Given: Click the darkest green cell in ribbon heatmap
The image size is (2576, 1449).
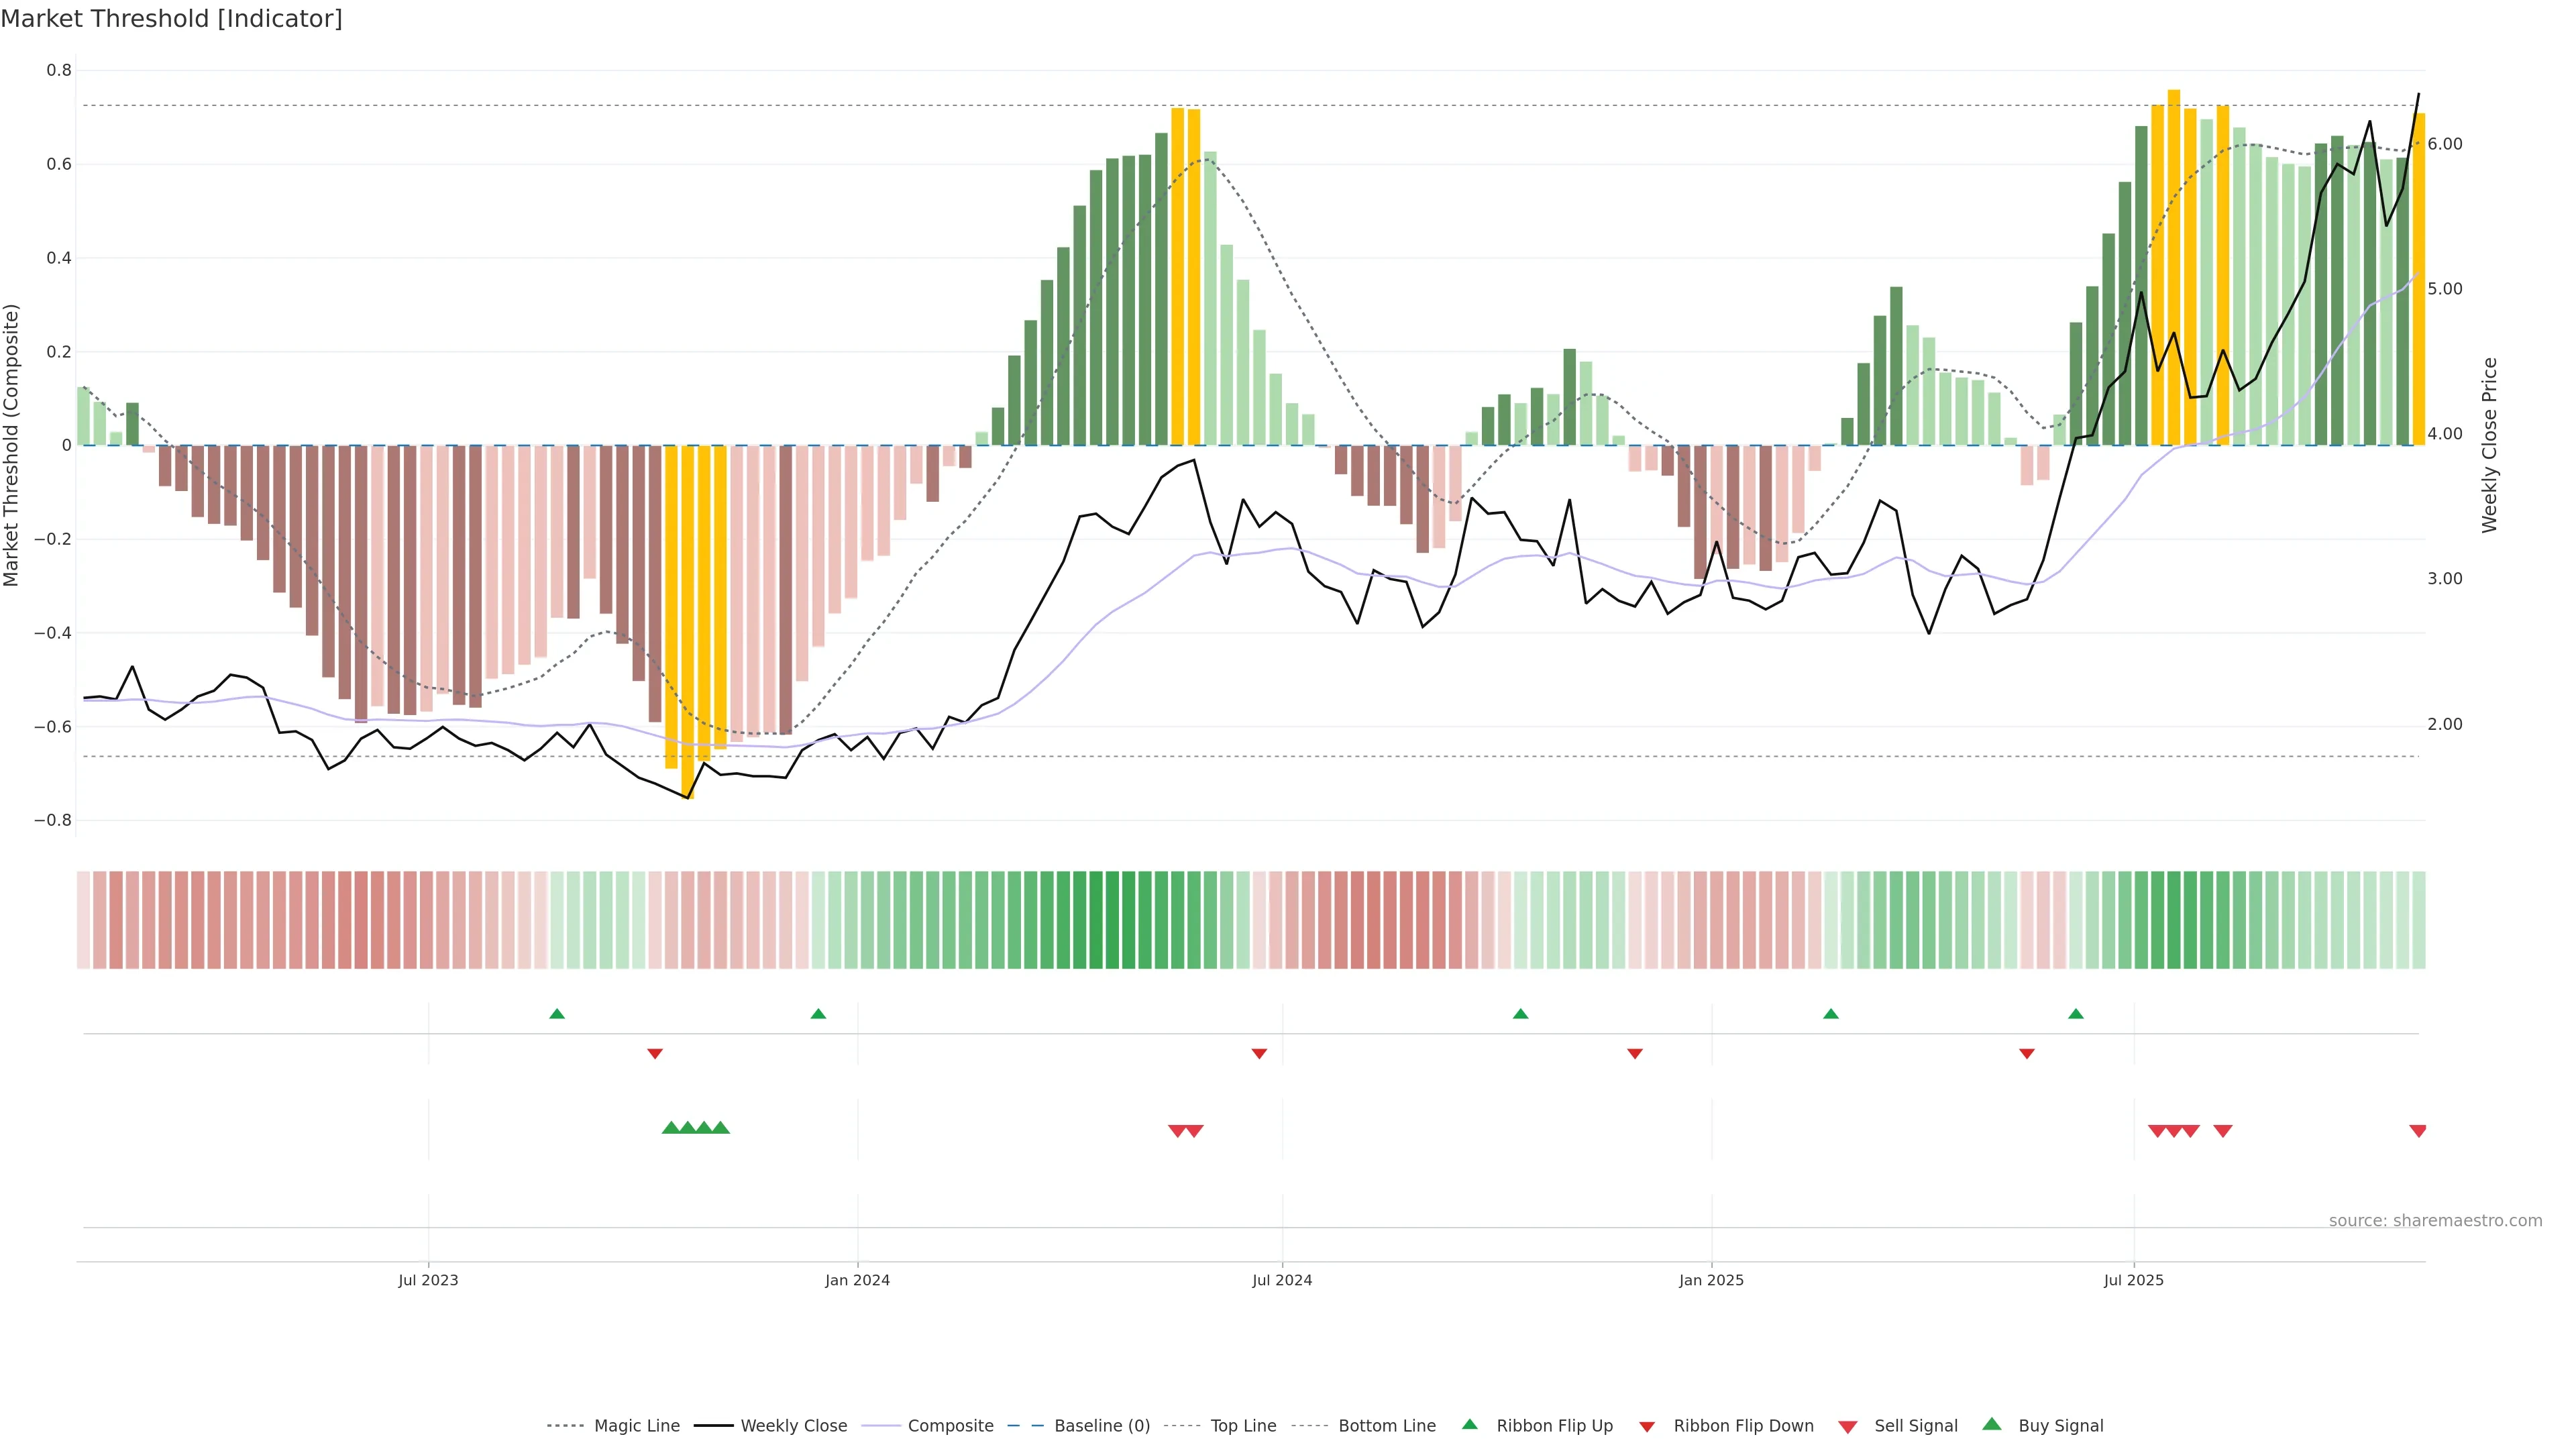Looking at the screenshot, I should click(1112, 919).
